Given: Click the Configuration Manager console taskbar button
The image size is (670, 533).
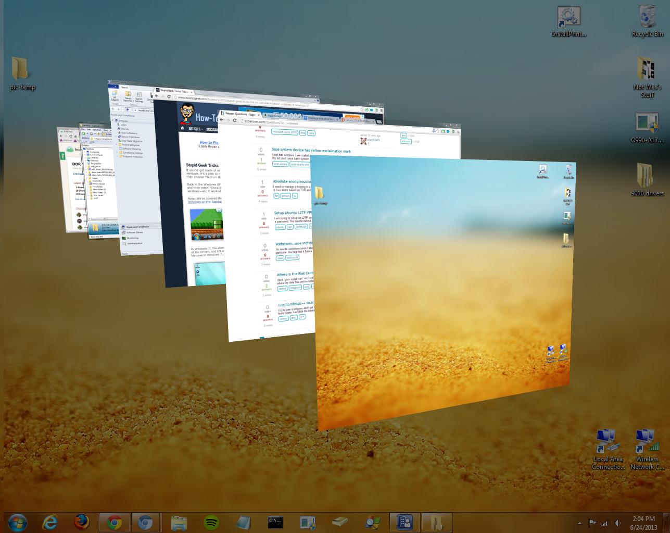Looking at the screenshot, I should 405,522.
